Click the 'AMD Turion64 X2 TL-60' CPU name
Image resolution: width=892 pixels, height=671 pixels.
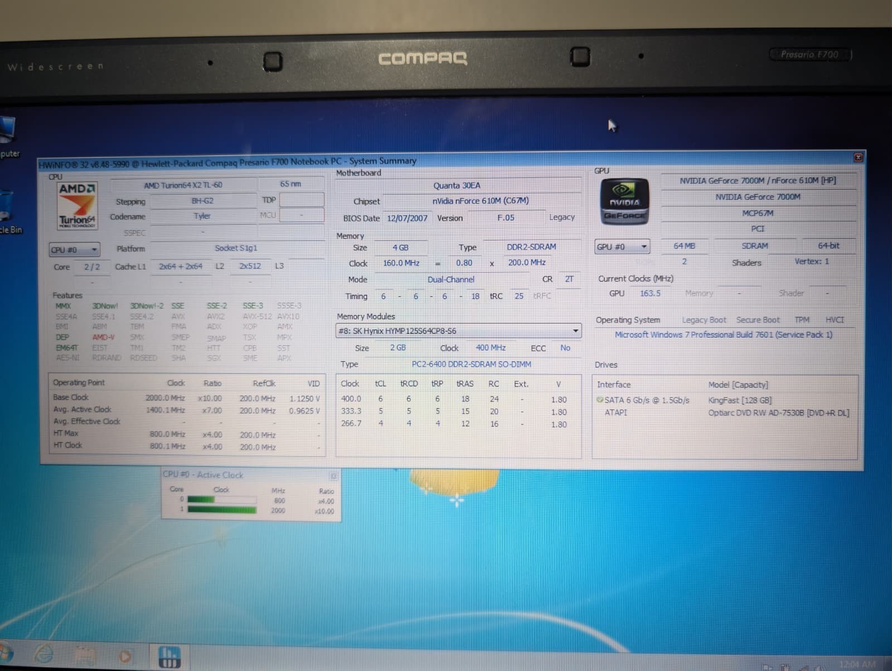click(183, 185)
